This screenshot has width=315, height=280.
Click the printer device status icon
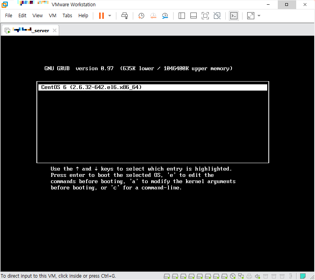click(x=249, y=276)
